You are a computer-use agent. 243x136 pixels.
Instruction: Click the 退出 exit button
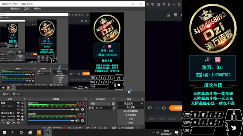pyautogui.click(x=131, y=123)
